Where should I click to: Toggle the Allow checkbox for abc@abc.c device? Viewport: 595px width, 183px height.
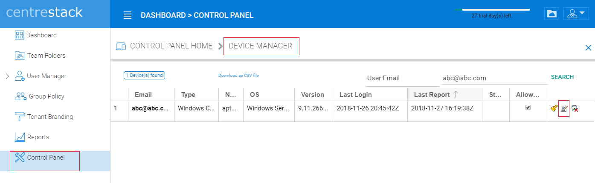528,108
